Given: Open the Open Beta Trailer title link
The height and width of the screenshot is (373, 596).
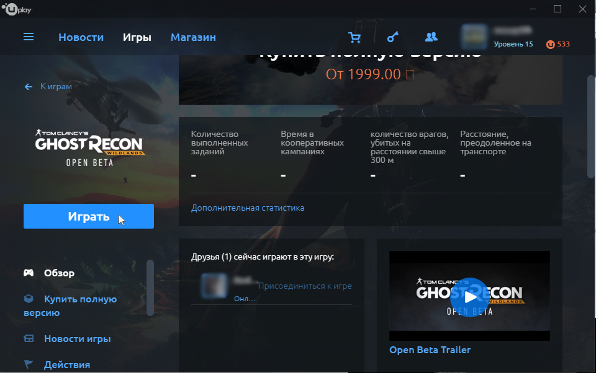Looking at the screenshot, I should 430,350.
